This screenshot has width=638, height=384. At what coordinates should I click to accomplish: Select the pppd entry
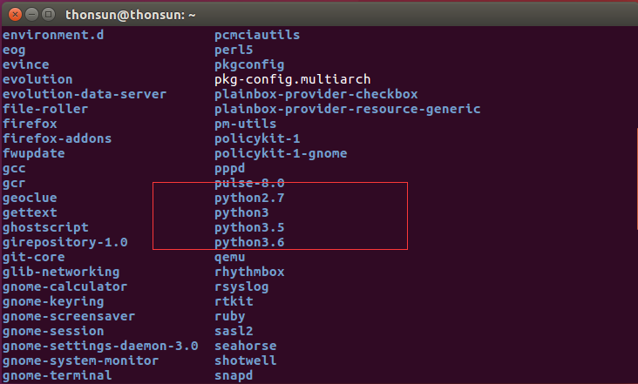point(230,168)
